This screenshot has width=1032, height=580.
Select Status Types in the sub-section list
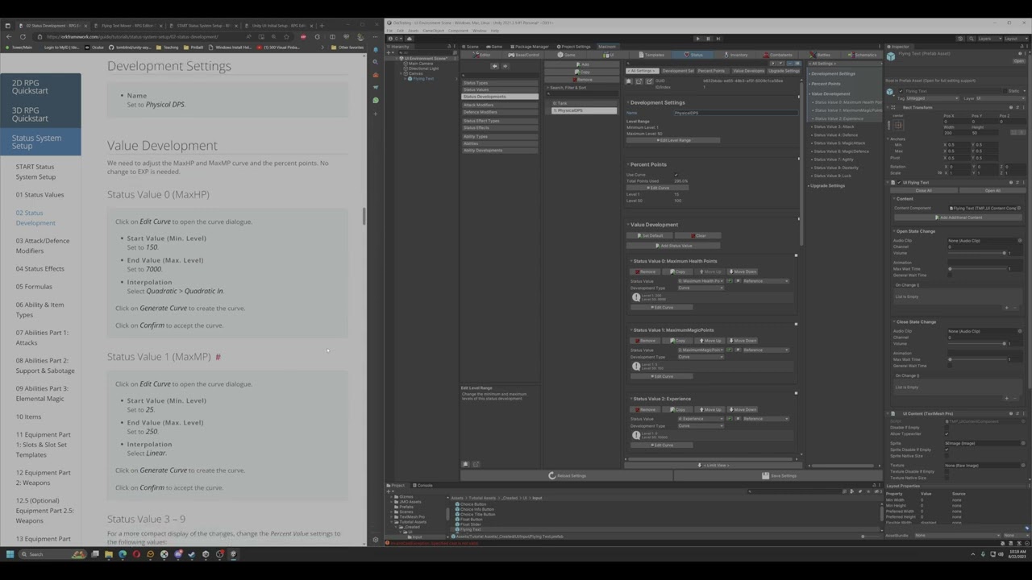[499, 83]
